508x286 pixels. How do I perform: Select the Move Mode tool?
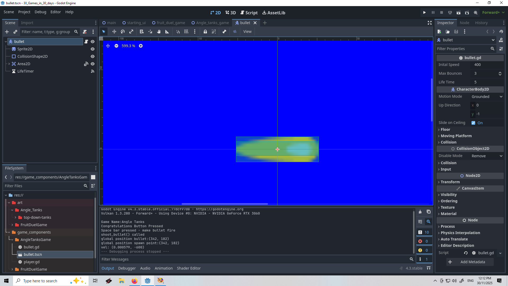(114, 32)
